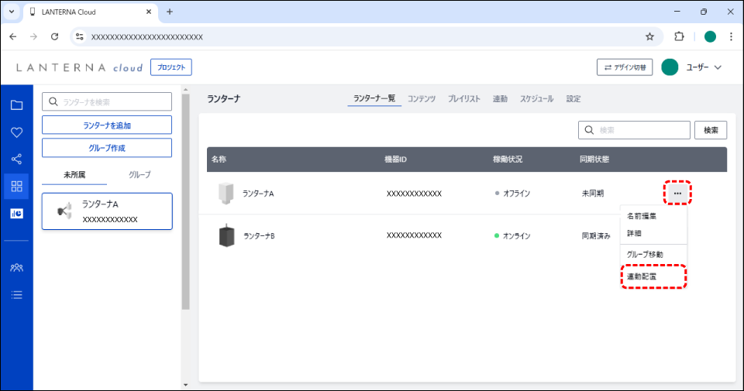The width and height of the screenshot is (744, 391).
Task: Click the ランターナを検索 search field
Action: 107,102
